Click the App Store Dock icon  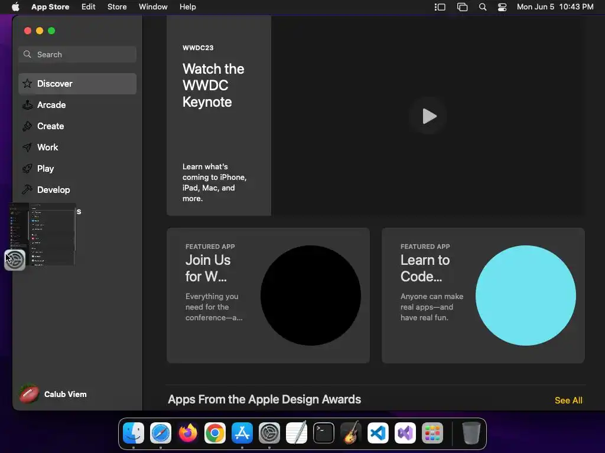(242, 433)
